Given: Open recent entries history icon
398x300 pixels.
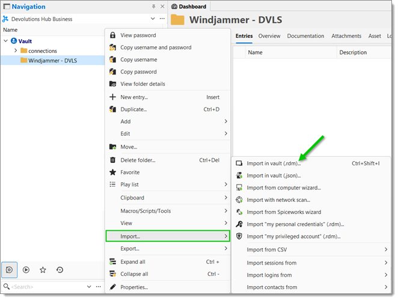Looking at the screenshot, I should [60, 270].
